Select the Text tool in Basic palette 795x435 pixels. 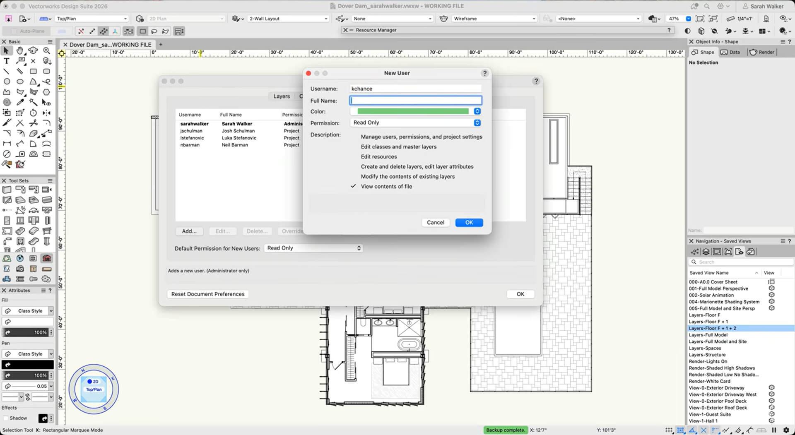coord(6,61)
